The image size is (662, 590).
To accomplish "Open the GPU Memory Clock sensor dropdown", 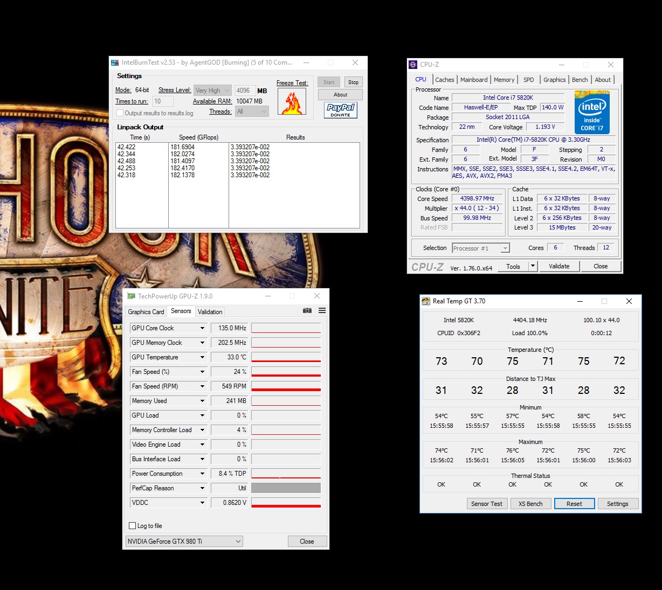I will 203,343.
